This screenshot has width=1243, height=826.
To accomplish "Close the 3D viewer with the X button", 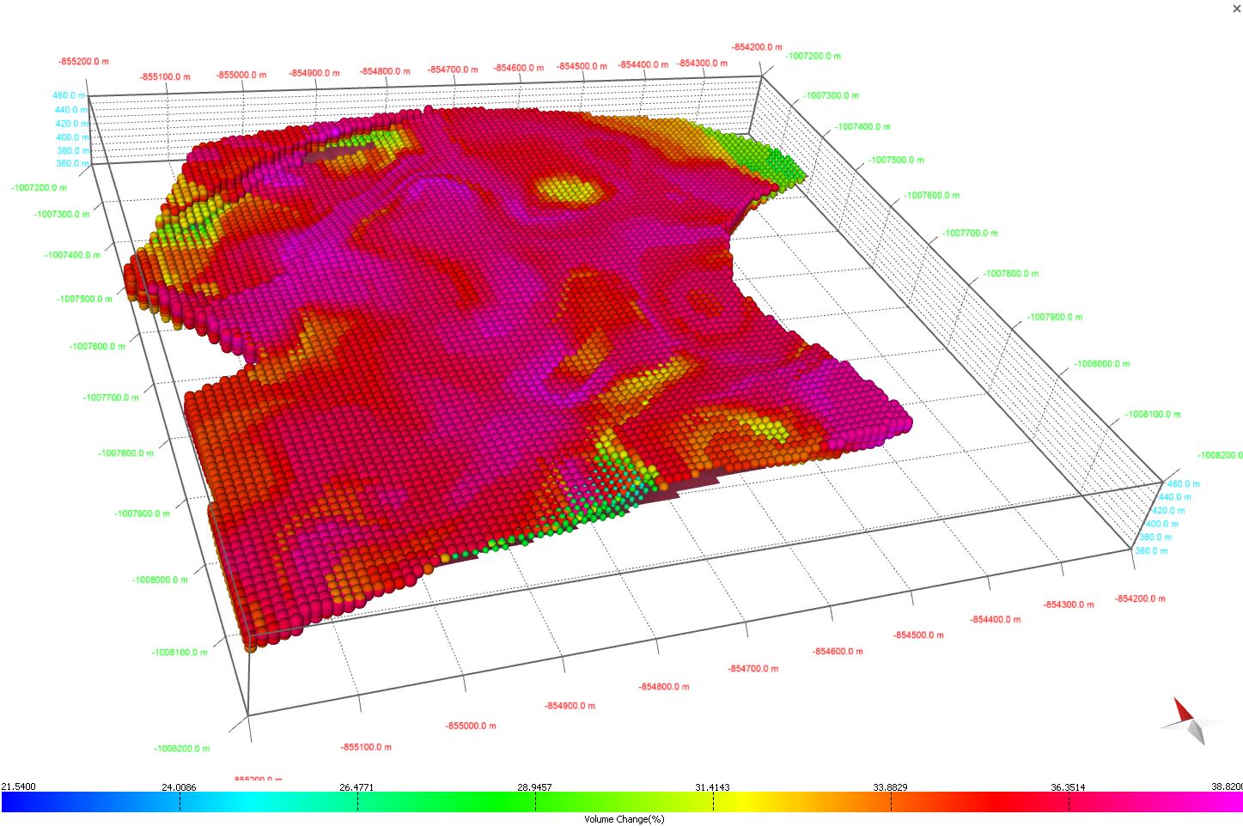I will [1236, 9].
